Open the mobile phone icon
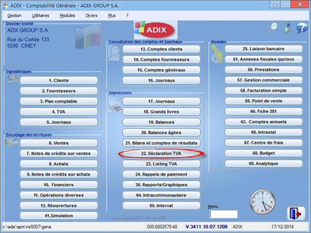This screenshot has width=311, height=233. pyautogui.click(x=287, y=28)
